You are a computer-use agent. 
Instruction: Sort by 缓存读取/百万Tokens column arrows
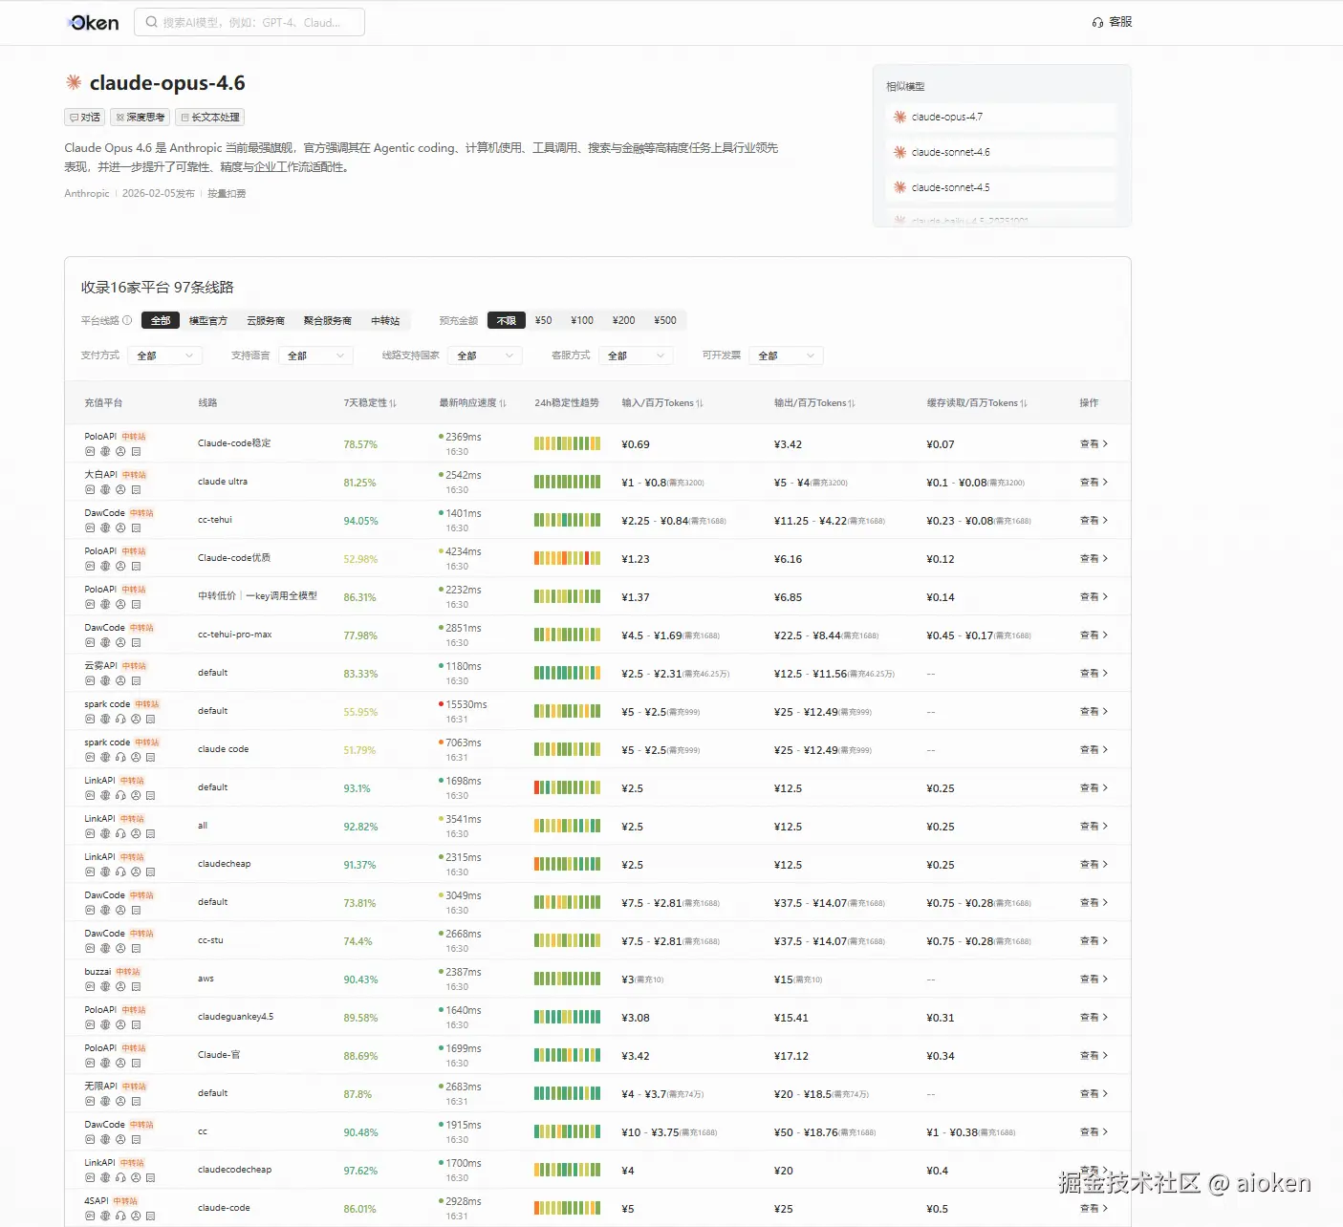click(x=1024, y=403)
